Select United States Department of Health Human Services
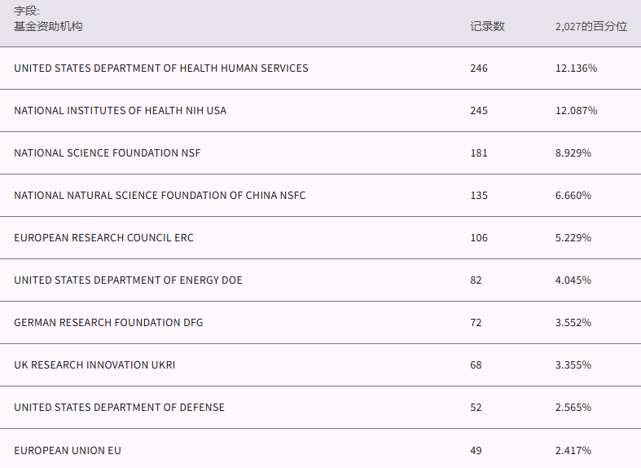This screenshot has height=468, width=641. 161,68
